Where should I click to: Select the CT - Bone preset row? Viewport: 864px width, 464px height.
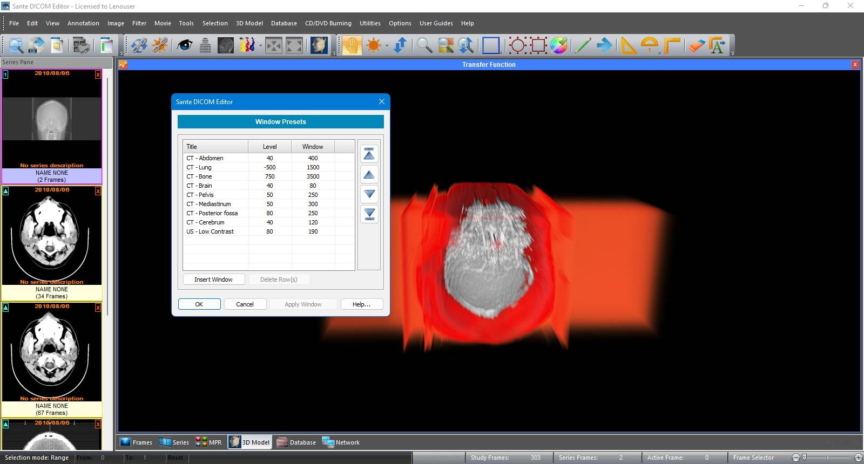[x=269, y=176]
